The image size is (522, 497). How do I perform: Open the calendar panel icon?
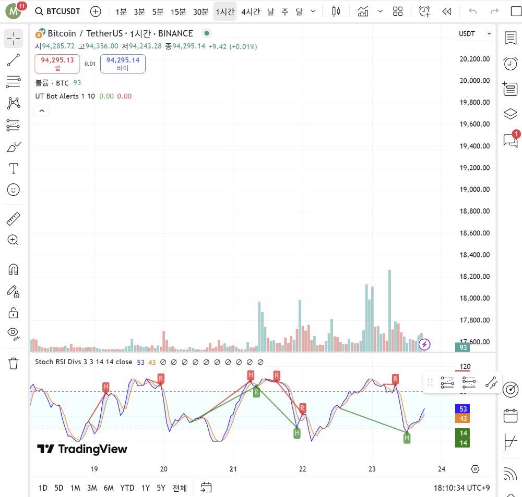coord(511,415)
